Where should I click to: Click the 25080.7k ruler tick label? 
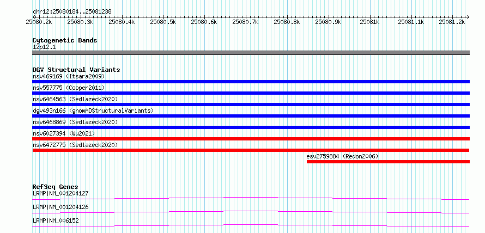[x=246, y=22]
